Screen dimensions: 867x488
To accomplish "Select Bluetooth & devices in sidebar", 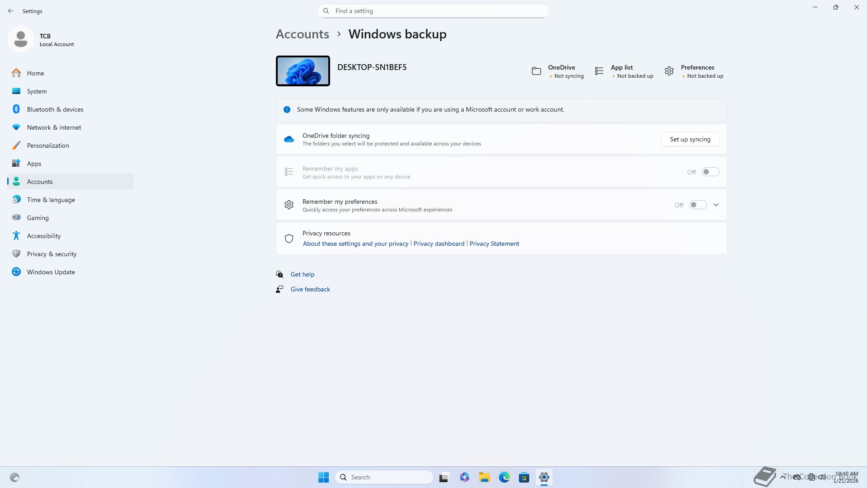I will point(55,109).
